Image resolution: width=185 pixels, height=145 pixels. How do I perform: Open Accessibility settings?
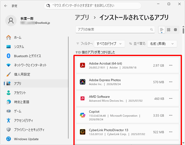coord(36,120)
